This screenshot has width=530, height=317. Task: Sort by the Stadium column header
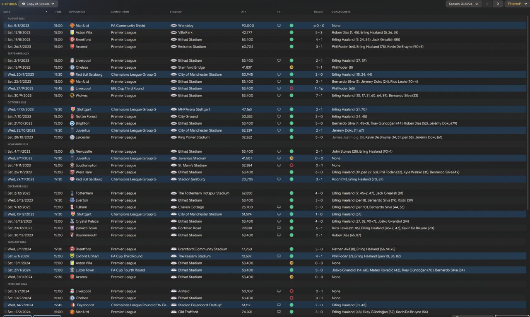coord(176,12)
